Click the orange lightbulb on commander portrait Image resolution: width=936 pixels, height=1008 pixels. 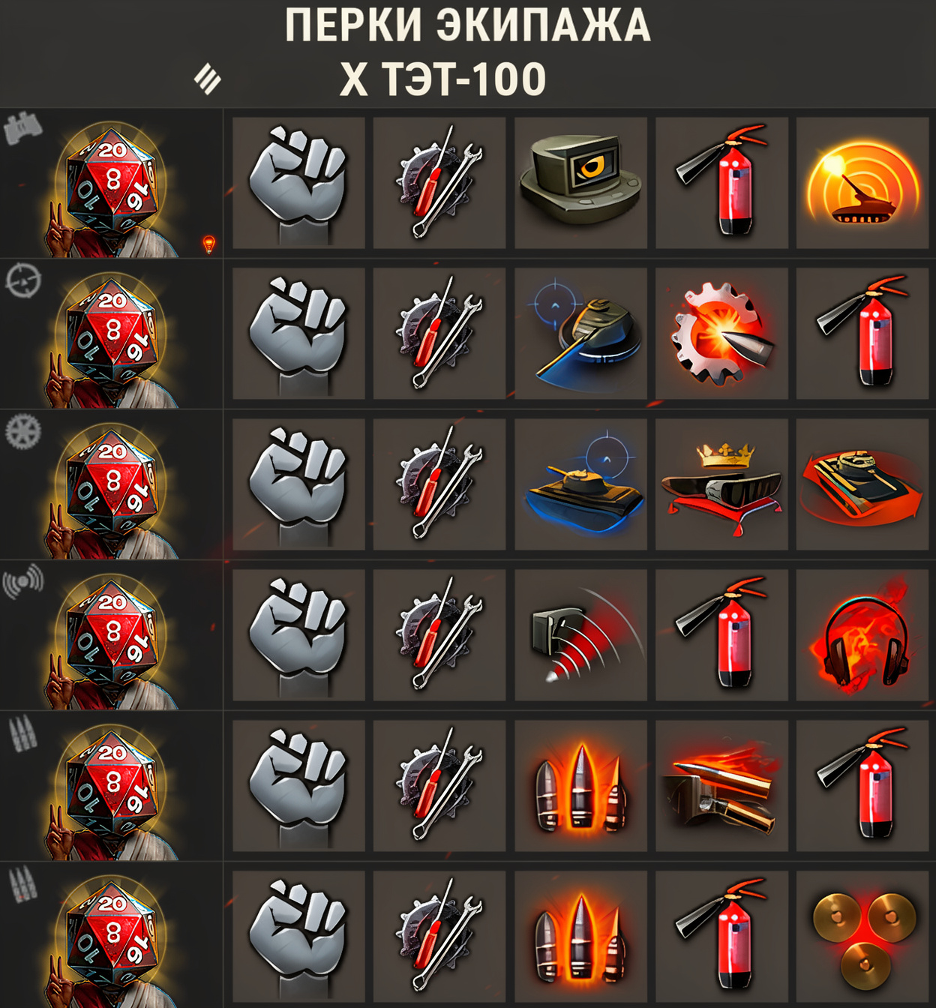[209, 244]
